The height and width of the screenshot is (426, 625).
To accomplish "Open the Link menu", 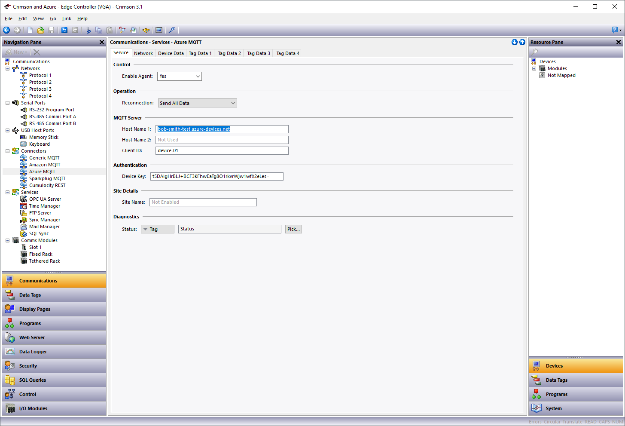I will (67, 18).
